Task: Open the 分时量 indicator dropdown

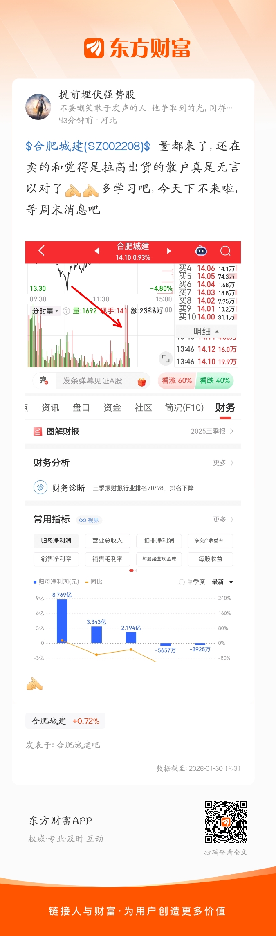Action: [45, 311]
